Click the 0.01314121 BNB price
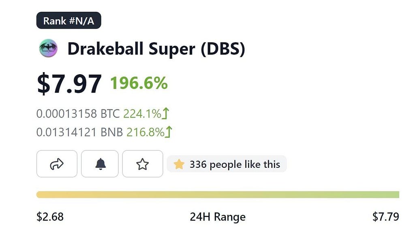415x240 pixels. point(80,132)
